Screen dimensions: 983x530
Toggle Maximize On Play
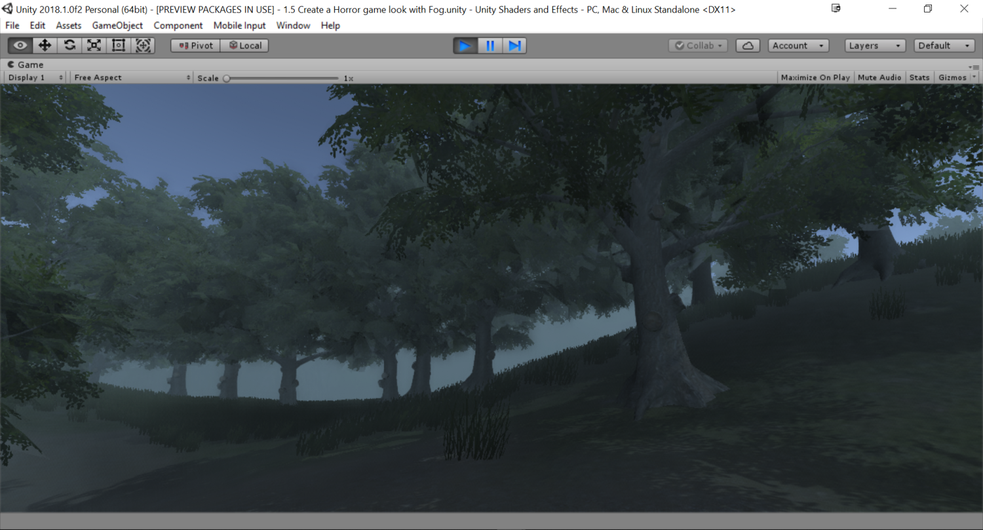tap(815, 77)
